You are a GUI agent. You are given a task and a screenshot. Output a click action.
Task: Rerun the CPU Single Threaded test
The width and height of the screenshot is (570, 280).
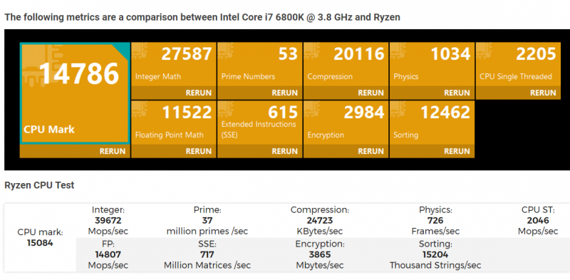pyautogui.click(x=543, y=93)
